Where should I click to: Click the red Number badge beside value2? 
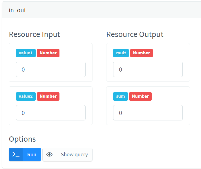point(48,96)
